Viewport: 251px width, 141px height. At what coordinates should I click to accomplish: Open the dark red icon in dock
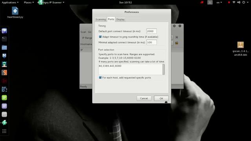(4, 81)
